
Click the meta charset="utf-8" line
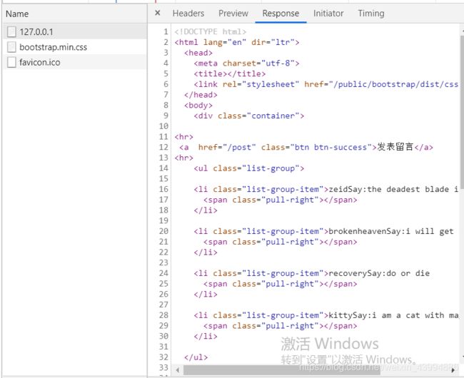pos(246,63)
